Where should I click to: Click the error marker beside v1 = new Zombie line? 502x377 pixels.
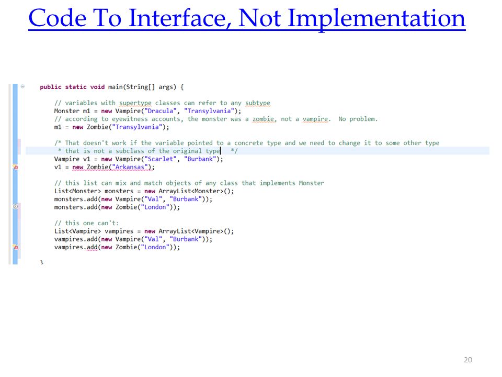click(15, 167)
